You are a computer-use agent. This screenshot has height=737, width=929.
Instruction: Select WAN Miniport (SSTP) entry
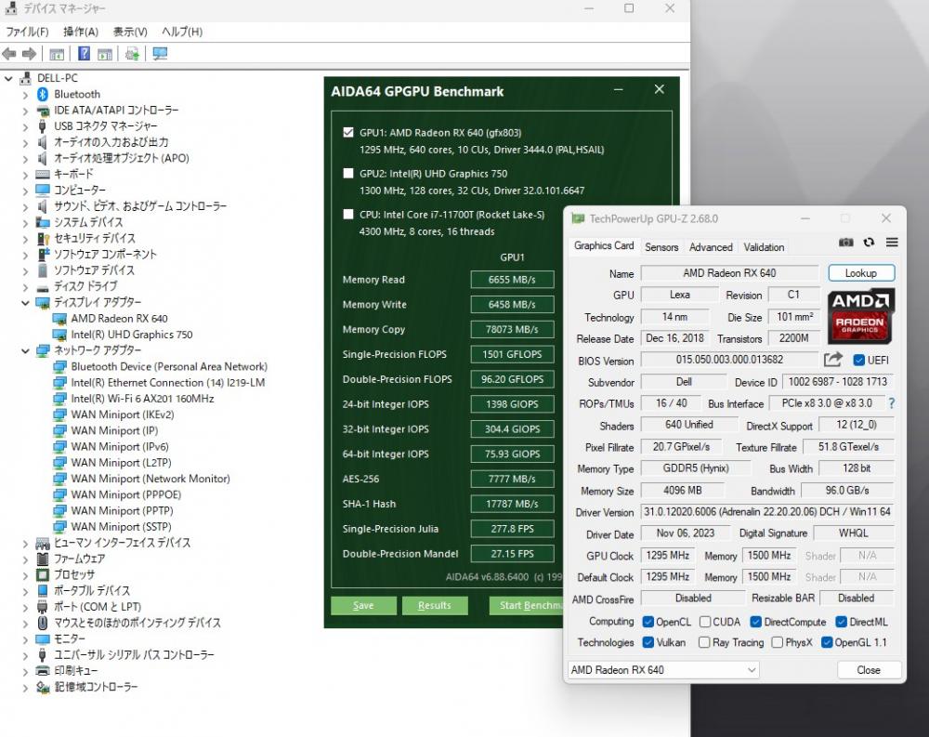click(121, 527)
